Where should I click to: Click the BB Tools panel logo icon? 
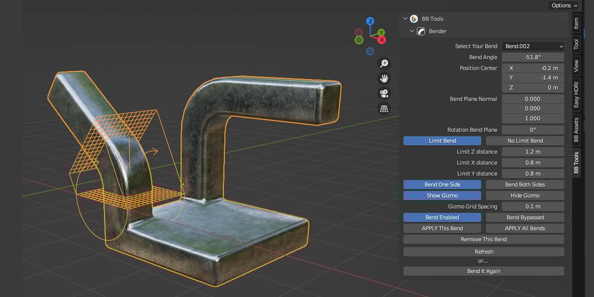click(x=414, y=18)
